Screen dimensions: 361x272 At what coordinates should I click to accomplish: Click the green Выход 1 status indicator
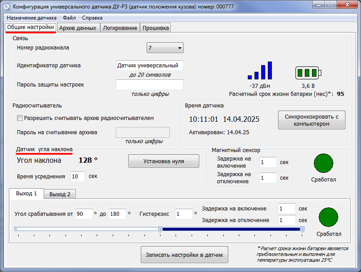328,217
